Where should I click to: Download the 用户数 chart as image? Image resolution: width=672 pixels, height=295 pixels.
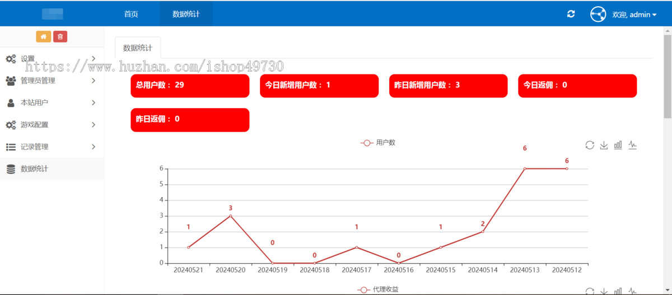(604, 145)
